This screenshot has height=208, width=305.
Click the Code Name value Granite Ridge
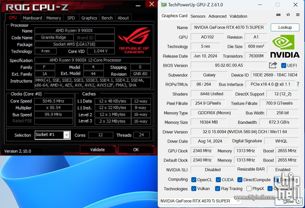coord(54,38)
